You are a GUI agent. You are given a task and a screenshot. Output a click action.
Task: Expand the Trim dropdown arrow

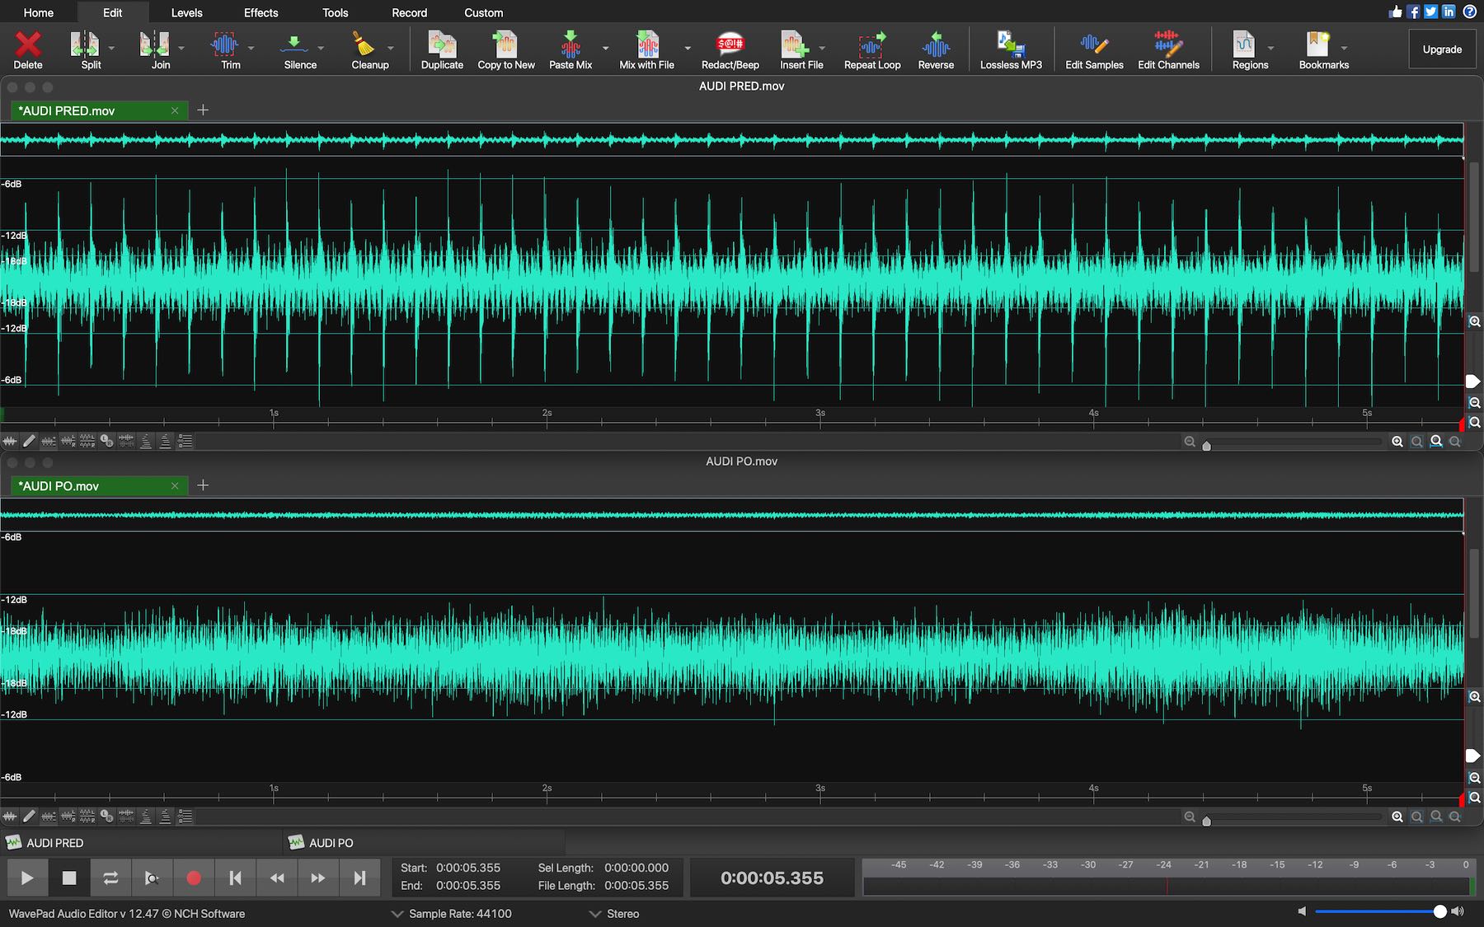[x=251, y=48]
